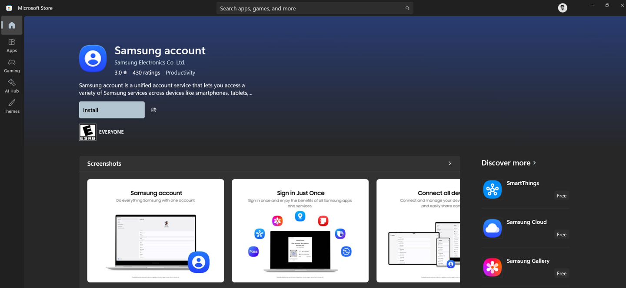Open the Apps section in the sidebar
This screenshot has height=288, width=626.
(x=12, y=45)
